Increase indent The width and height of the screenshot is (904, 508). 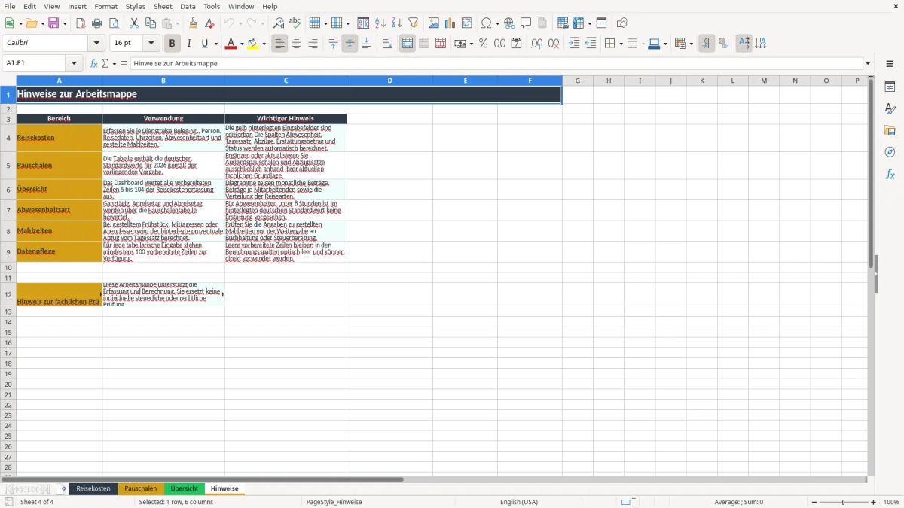[574, 44]
